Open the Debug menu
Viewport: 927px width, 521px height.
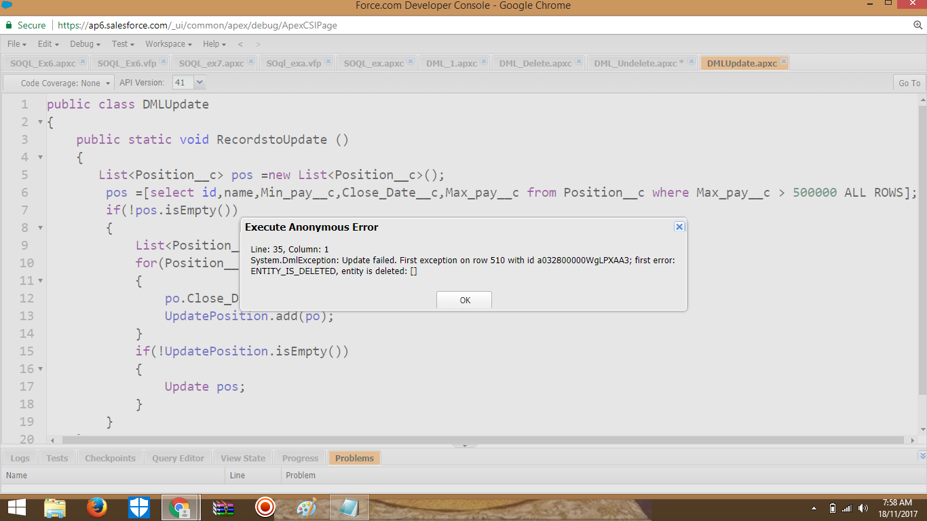(85, 44)
